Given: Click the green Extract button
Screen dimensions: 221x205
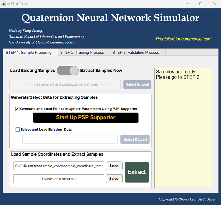Looking at the screenshot, I should pyautogui.click(x=137, y=172).
